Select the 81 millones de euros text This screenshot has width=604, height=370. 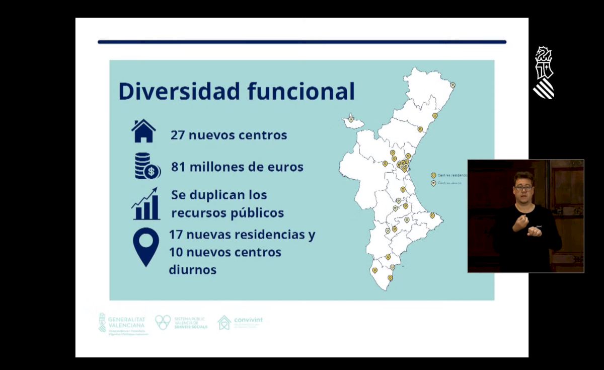coord(237,167)
